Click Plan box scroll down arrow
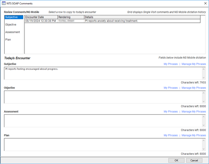The width and height of the screenshot is (209, 164). 204,149
